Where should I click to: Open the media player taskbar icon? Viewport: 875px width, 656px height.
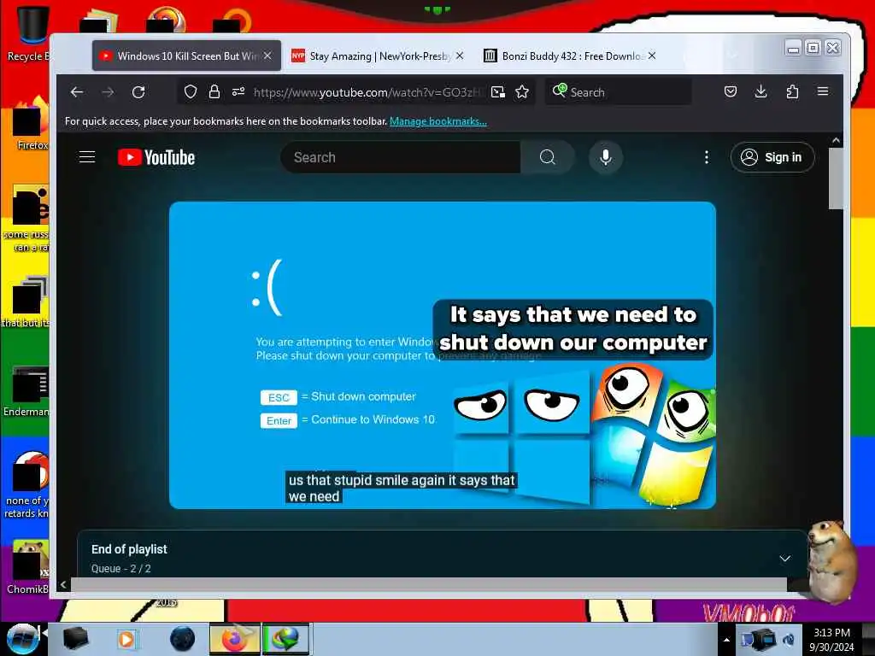coord(126,639)
